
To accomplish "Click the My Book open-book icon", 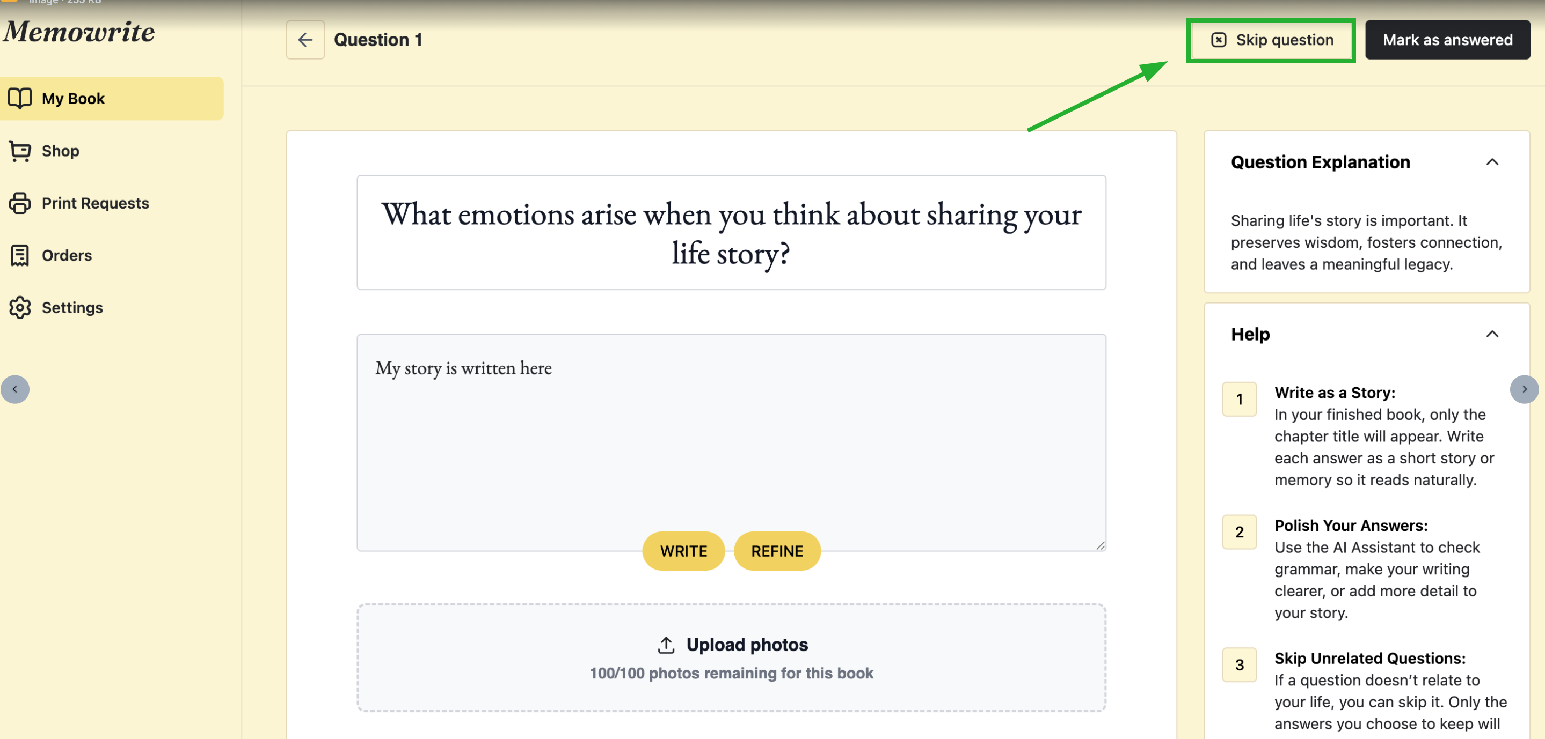I will [20, 98].
